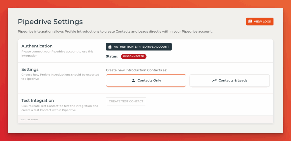
Task: Click the Pipedrive Settings page heading
Action: tap(50, 22)
